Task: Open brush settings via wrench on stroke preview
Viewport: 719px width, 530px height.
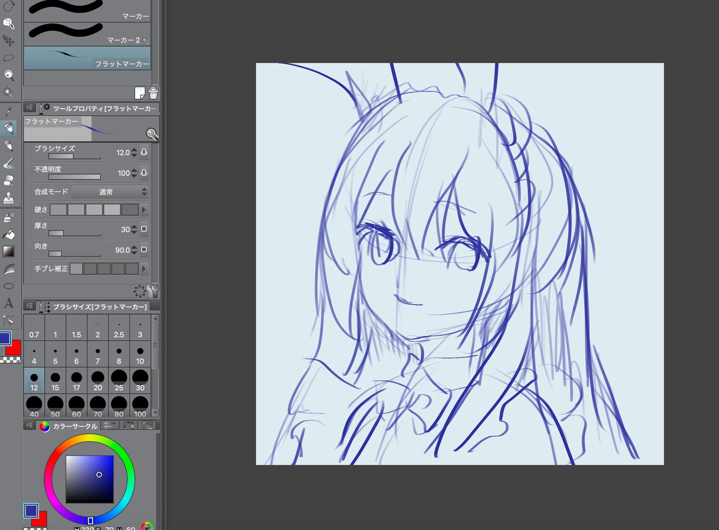Action: (x=153, y=134)
